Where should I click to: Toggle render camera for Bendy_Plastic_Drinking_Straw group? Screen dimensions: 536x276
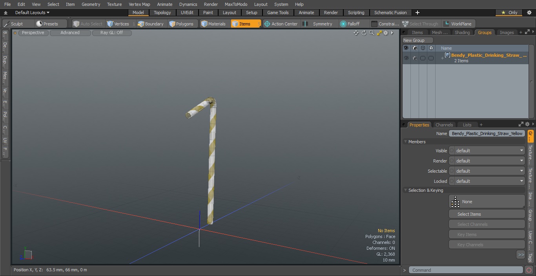415,58
